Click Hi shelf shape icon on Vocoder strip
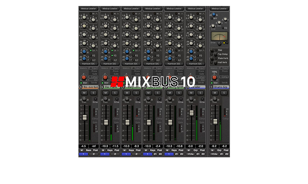This screenshot has width=308, height=184. click(204, 14)
